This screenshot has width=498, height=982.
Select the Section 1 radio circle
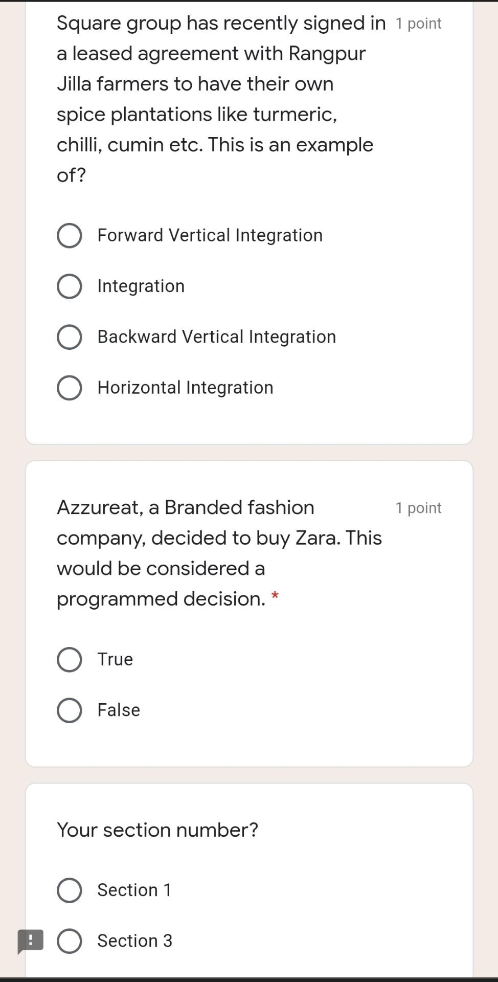[x=70, y=890]
